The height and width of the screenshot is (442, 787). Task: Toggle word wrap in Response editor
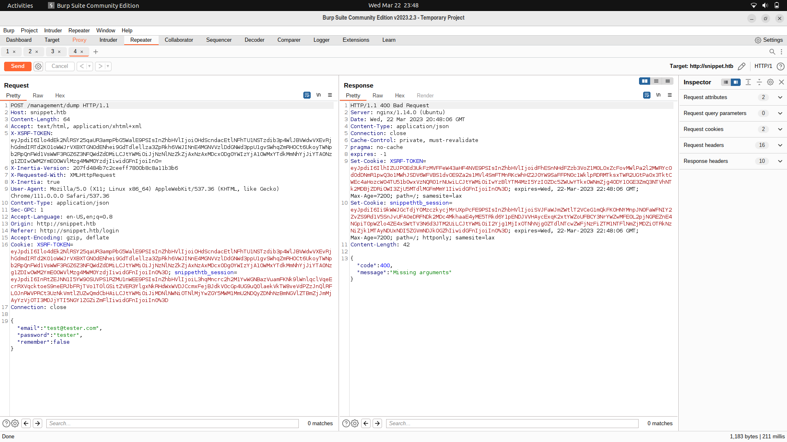coord(646,95)
